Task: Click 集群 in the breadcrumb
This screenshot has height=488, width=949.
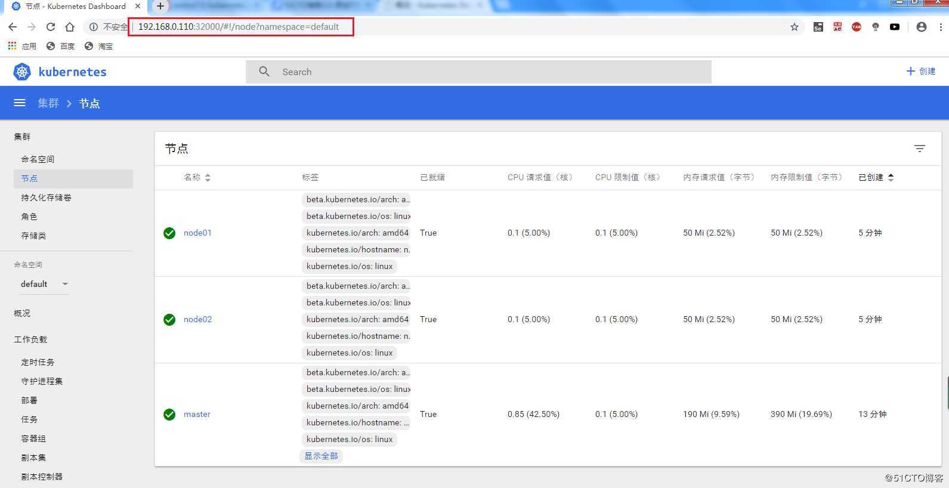Action: (x=48, y=103)
